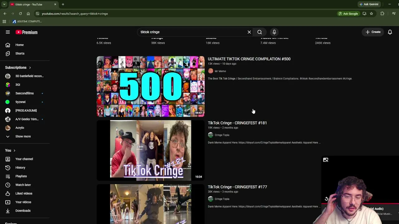Screen dimensions: 399x224
Task: Open the Cringe Topia avatar under CRINGEFEST #181
Action: pyautogui.click(x=211, y=135)
